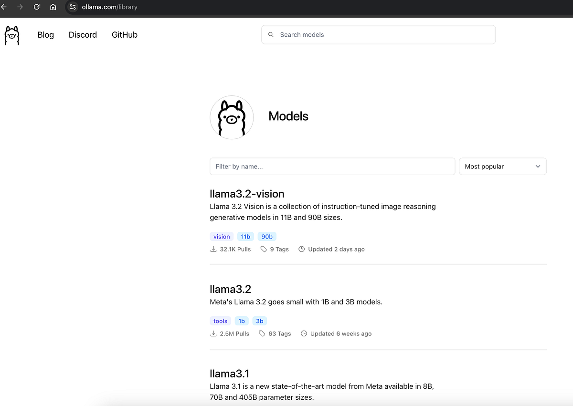Click the site settings icon in the address bar

tap(73, 7)
